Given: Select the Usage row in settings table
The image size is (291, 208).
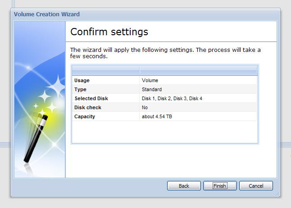Looking at the screenshot, I should pyautogui.click(x=164, y=80).
